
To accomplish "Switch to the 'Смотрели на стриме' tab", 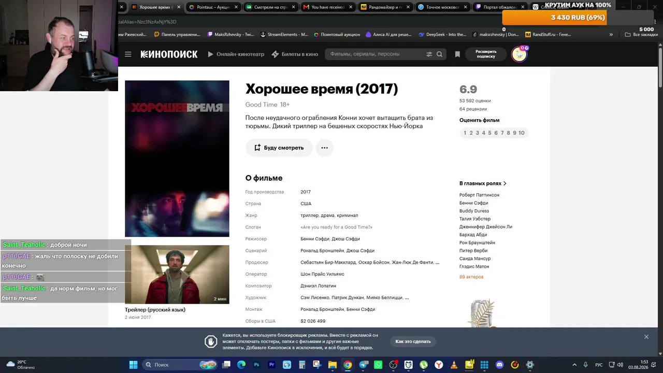I will click(270, 7).
